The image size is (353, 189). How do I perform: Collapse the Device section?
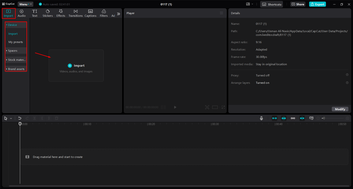click(x=16, y=25)
